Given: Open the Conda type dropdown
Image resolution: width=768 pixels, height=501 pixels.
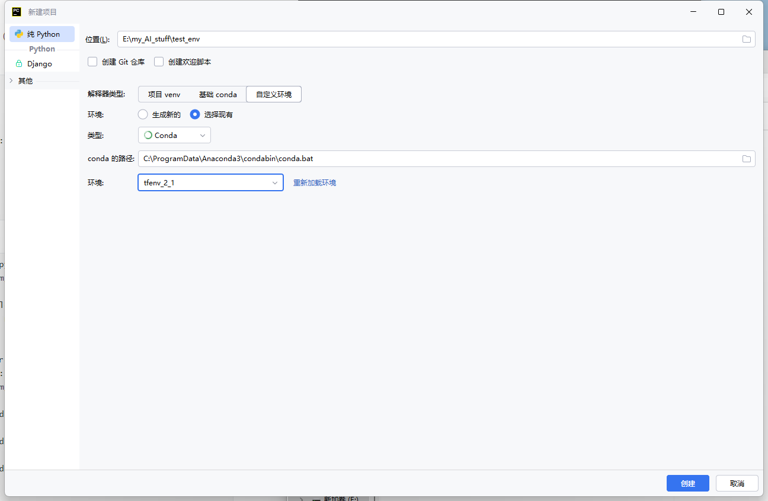Looking at the screenshot, I should coord(174,135).
